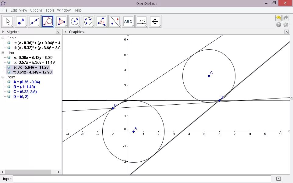Open the Options menu
The width and height of the screenshot is (293, 183).
pyautogui.click(x=36, y=10)
